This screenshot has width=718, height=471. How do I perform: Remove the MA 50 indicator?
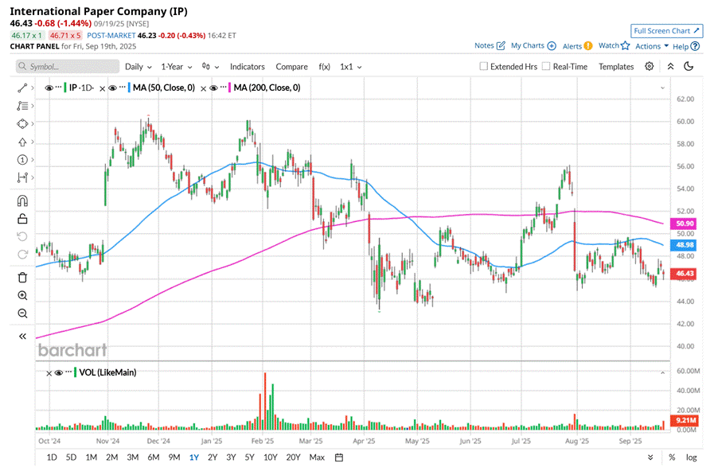tap(102, 89)
